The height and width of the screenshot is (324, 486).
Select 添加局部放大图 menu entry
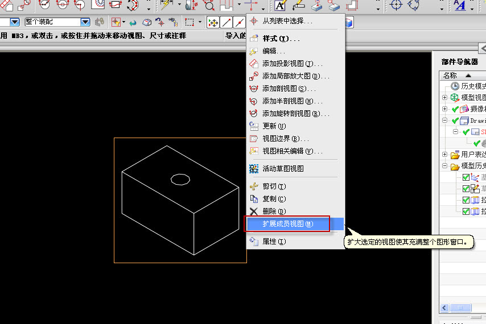pyautogui.click(x=295, y=76)
